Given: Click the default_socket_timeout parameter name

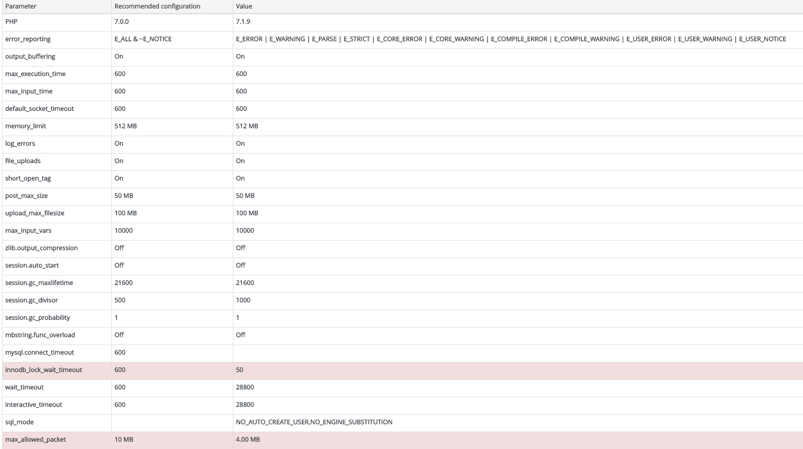Looking at the screenshot, I should 40,109.
